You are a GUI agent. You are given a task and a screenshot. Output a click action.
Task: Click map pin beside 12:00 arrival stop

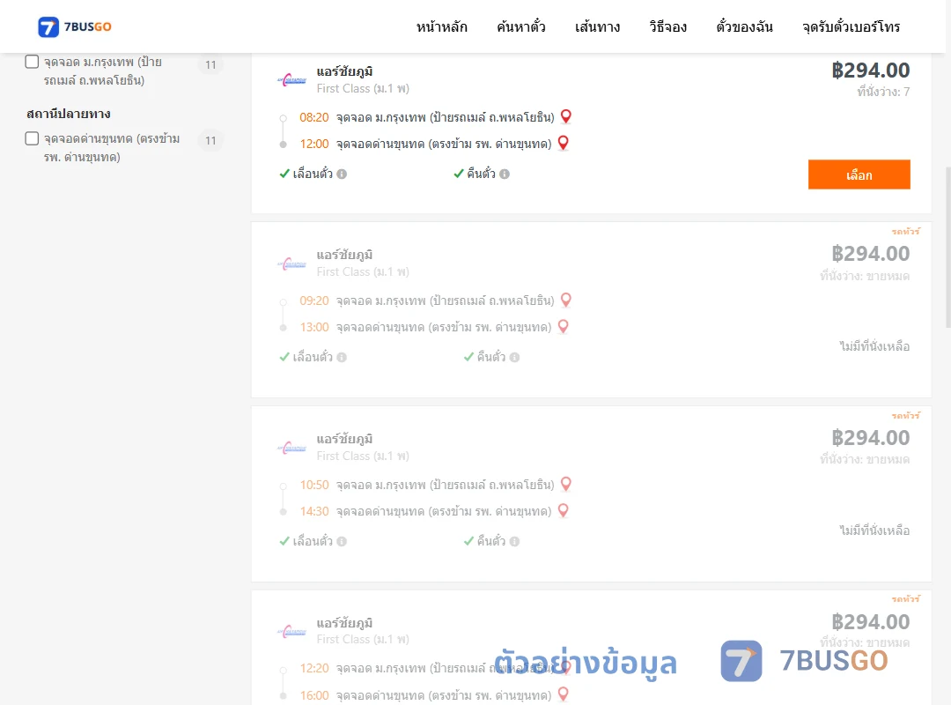[563, 143]
